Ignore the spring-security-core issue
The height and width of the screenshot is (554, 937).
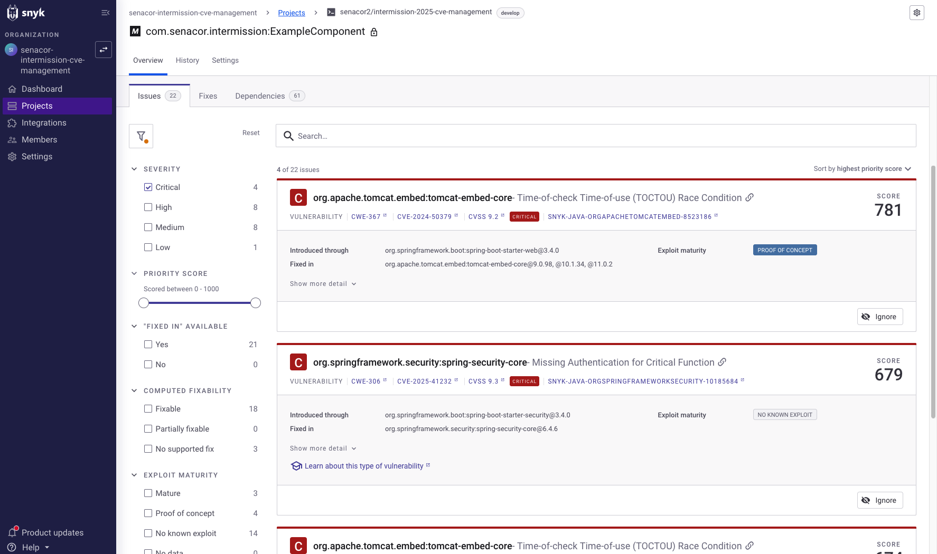(x=880, y=500)
